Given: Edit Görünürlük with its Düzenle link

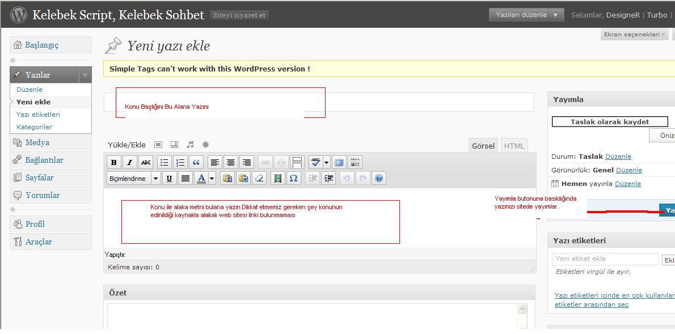Looking at the screenshot, I should 629,170.
